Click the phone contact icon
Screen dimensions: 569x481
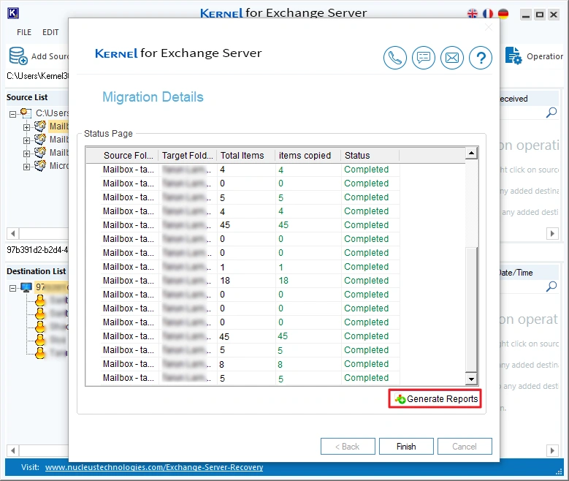pyautogui.click(x=395, y=58)
